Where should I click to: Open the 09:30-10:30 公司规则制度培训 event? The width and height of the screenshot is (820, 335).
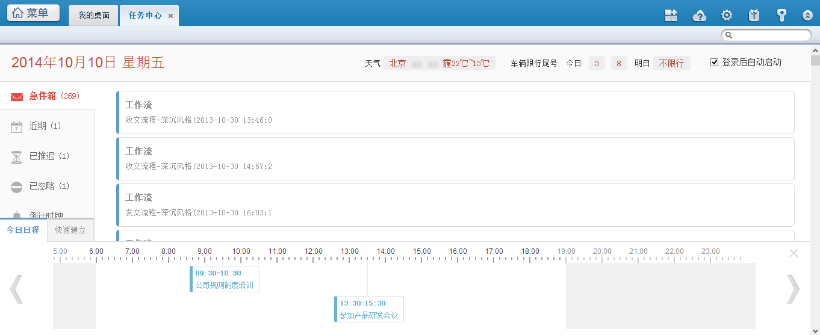coord(225,279)
